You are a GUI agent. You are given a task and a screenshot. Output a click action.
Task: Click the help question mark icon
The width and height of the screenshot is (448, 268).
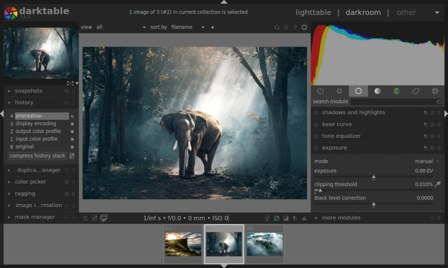(x=295, y=27)
